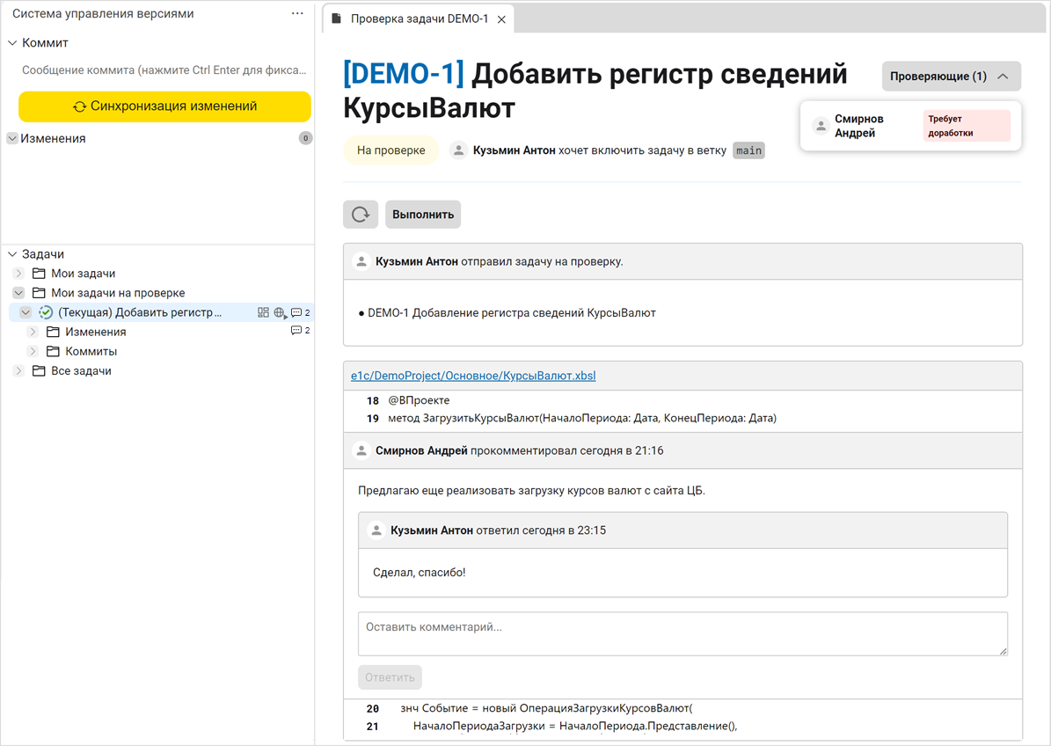This screenshot has width=1051, height=746.
Task: Click the refresh icon beside Выполнить
Action: click(x=361, y=214)
